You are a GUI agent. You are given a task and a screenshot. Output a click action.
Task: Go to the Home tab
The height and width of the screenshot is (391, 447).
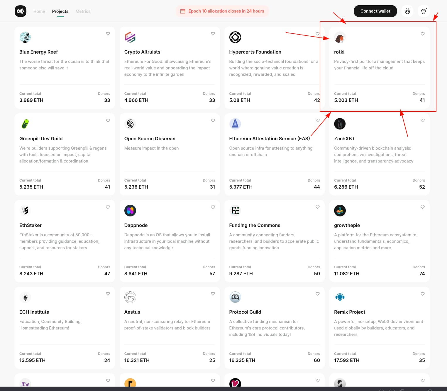click(x=39, y=11)
